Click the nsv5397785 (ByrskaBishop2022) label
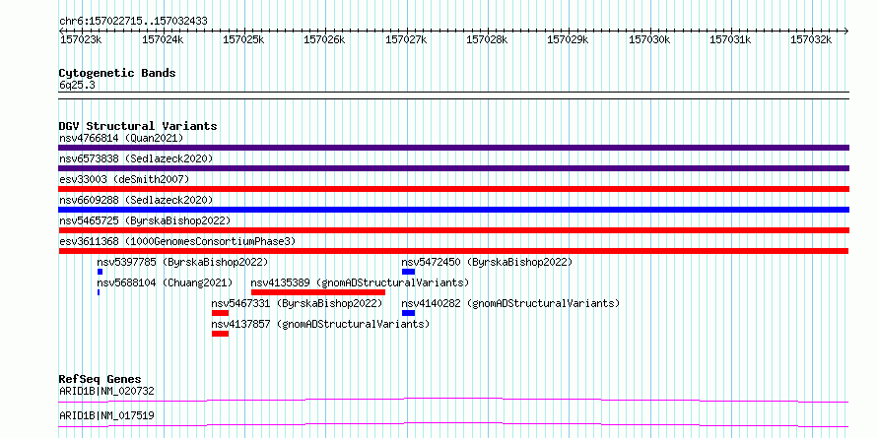Viewport: 877px width, 438px height. click(182, 262)
